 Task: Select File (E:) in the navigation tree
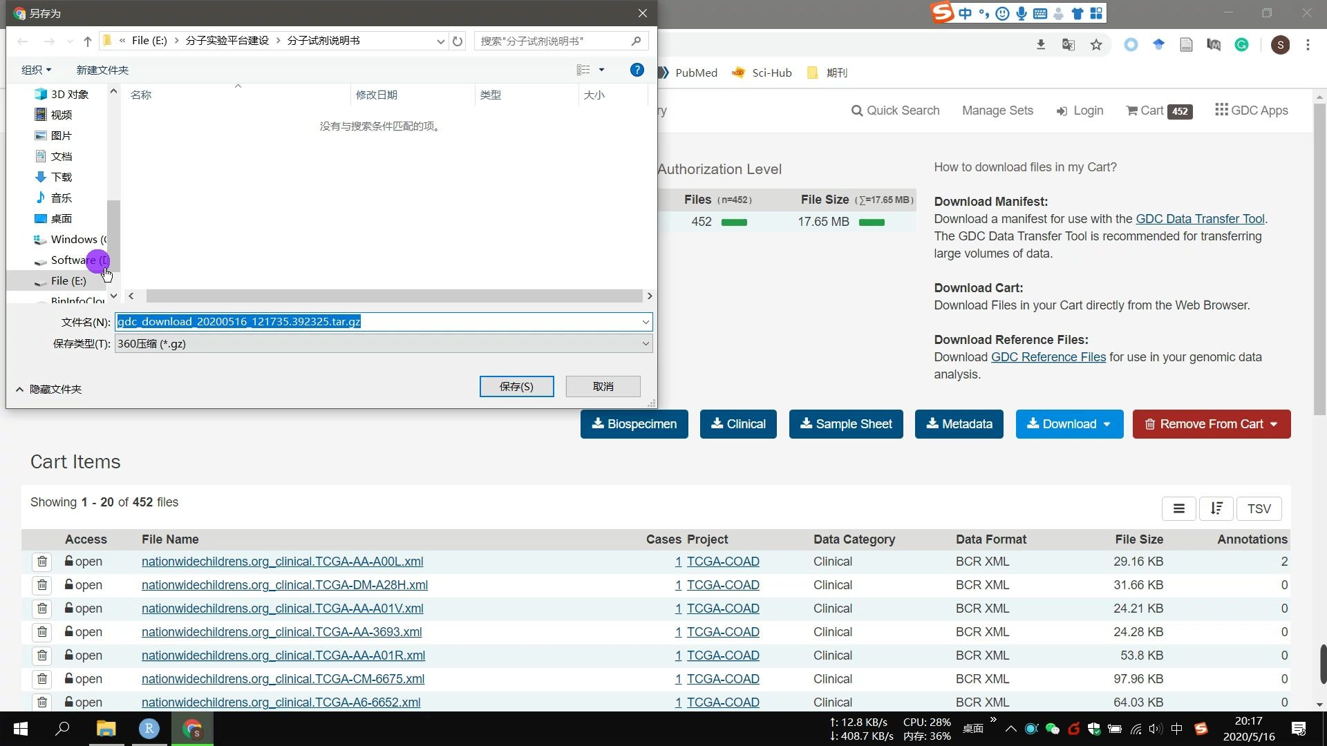68,280
